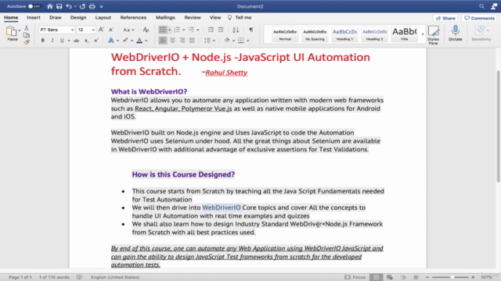501x281 pixels.
Task: Open the Styles Pane
Action: (x=433, y=34)
